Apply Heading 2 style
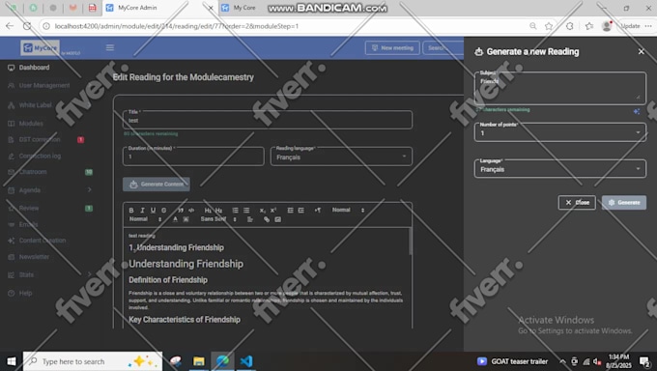Viewport: 657px width, 371px height. coord(218,210)
